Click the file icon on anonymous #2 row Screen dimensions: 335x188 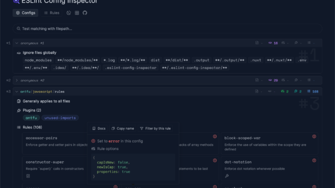pyautogui.click(x=257, y=80)
